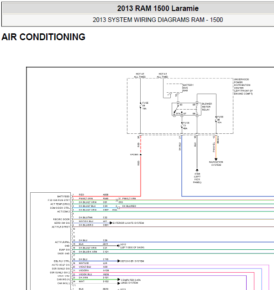The image size is (274, 290).
Task: Click the EXTERIOR LIGHTS SYSTEM reference
Action: point(128,223)
